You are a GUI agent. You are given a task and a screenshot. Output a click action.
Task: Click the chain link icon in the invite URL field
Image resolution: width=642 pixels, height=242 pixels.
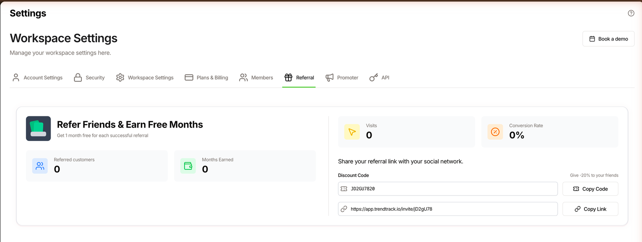pyautogui.click(x=344, y=209)
